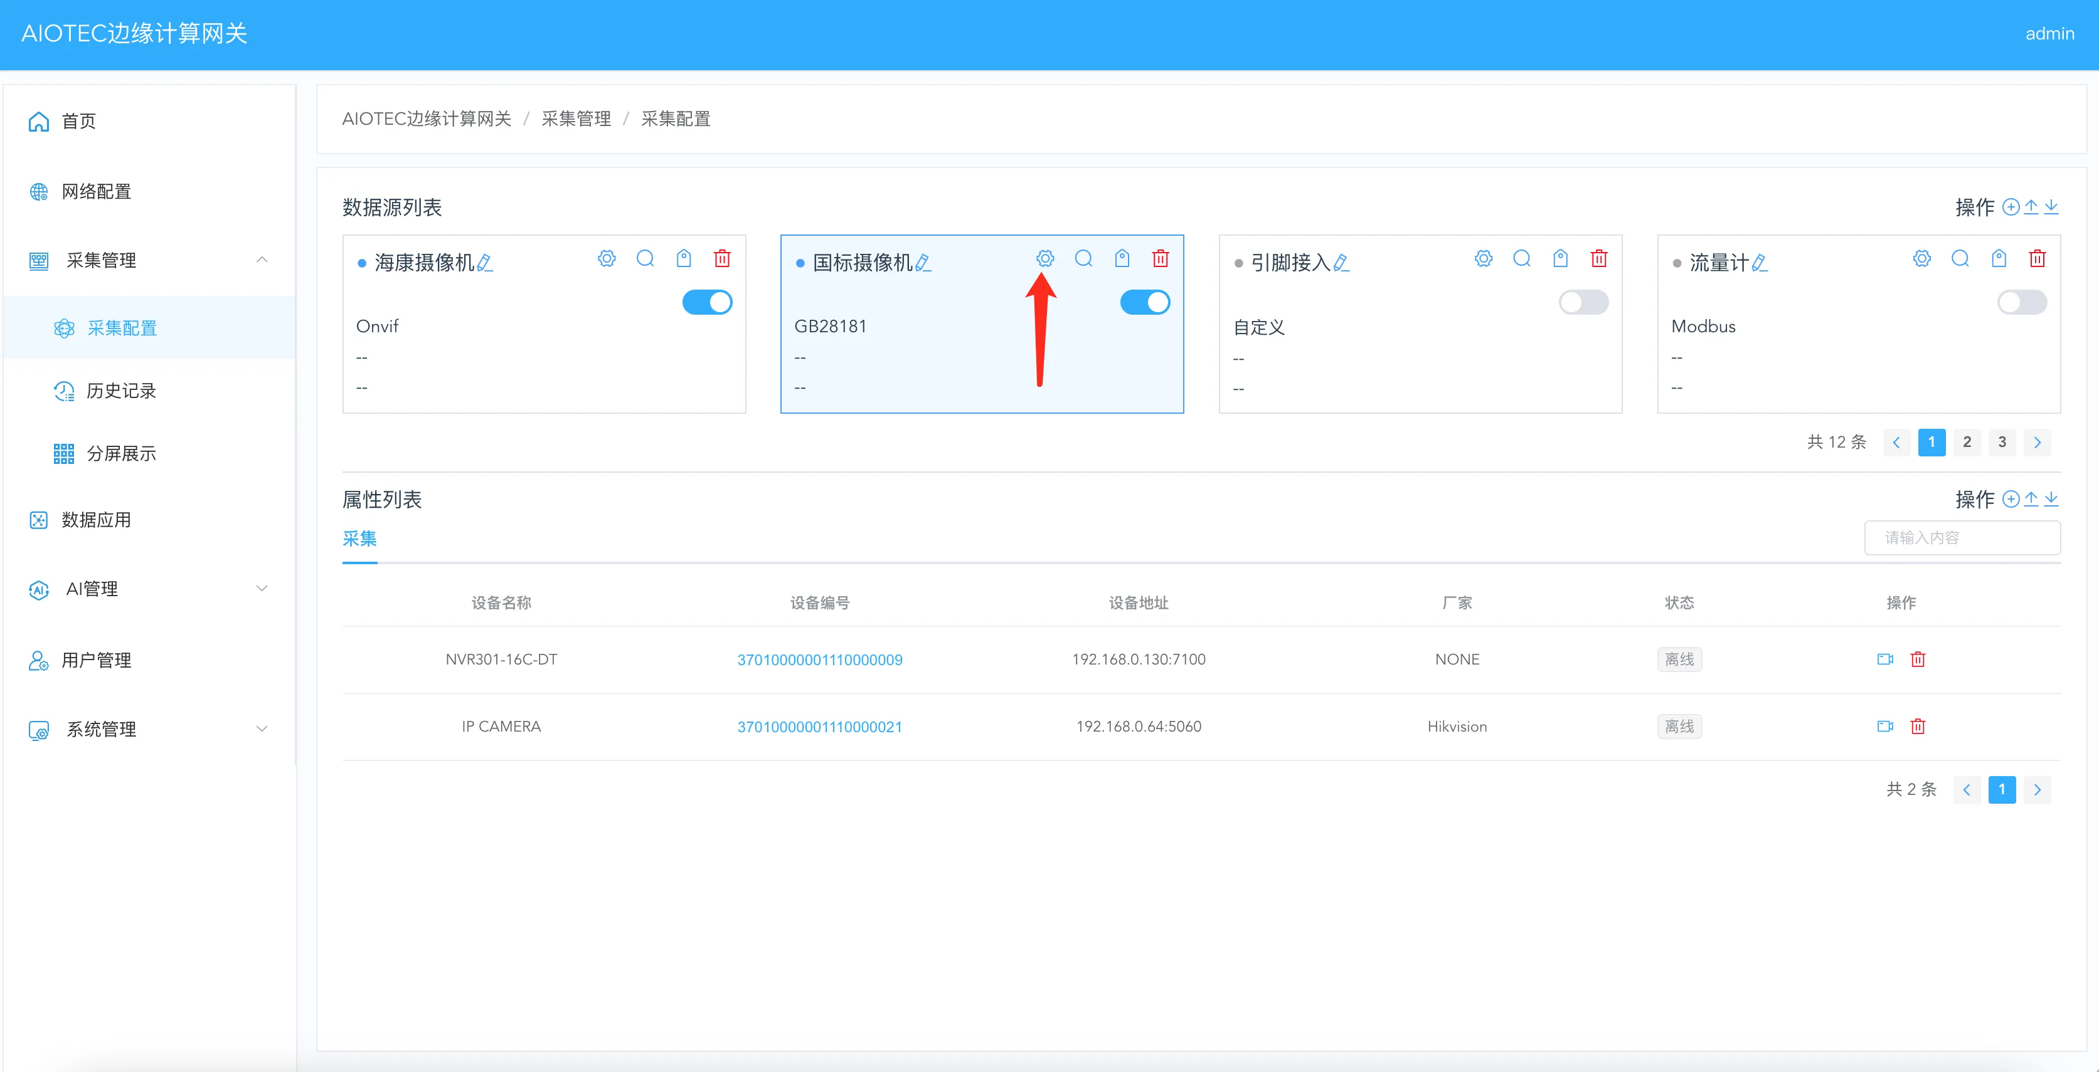Image resolution: width=2099 pixels, height=1072 pixels.
Task: Delete the 流量计 data source
Action: [2037, 259]
